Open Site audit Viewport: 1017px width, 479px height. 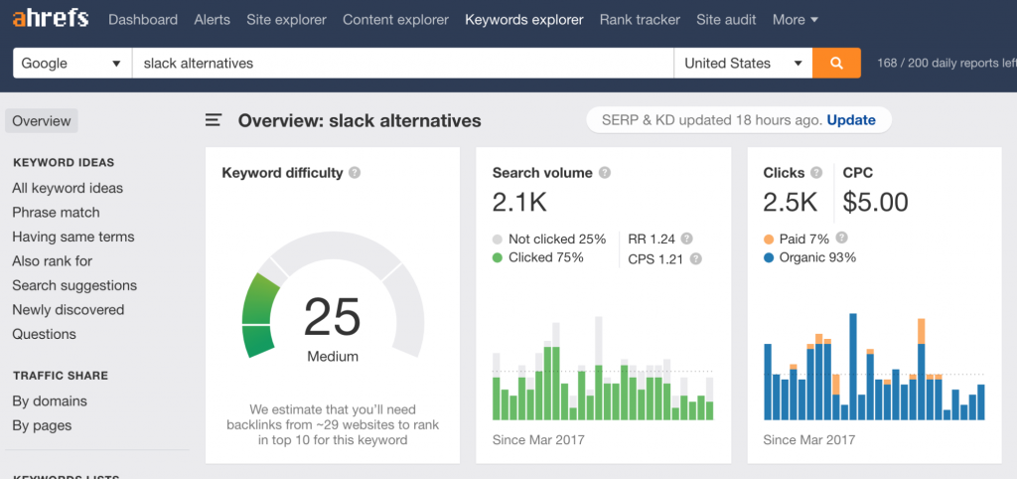[726, 20]
